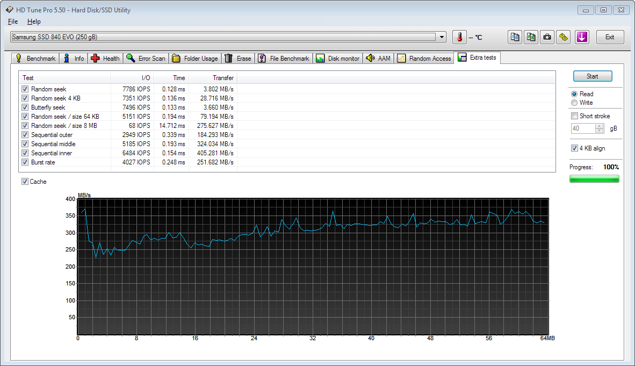
Task: Enable the Short stroke checkbox
Action: coord(574,116)
